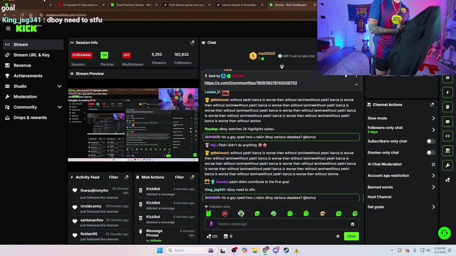Click the pinned message pin-up arrow icon
Viewport: 456px width, 256px height.
tap(346, 76)
